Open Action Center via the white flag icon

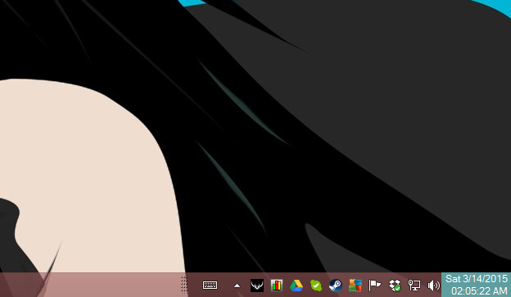coord(374,286)
